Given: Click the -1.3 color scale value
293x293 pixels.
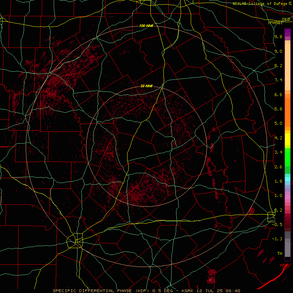Looking at the screenshot, I should 277,239.
